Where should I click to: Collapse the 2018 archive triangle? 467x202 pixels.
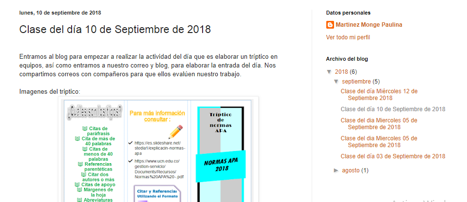329,71
